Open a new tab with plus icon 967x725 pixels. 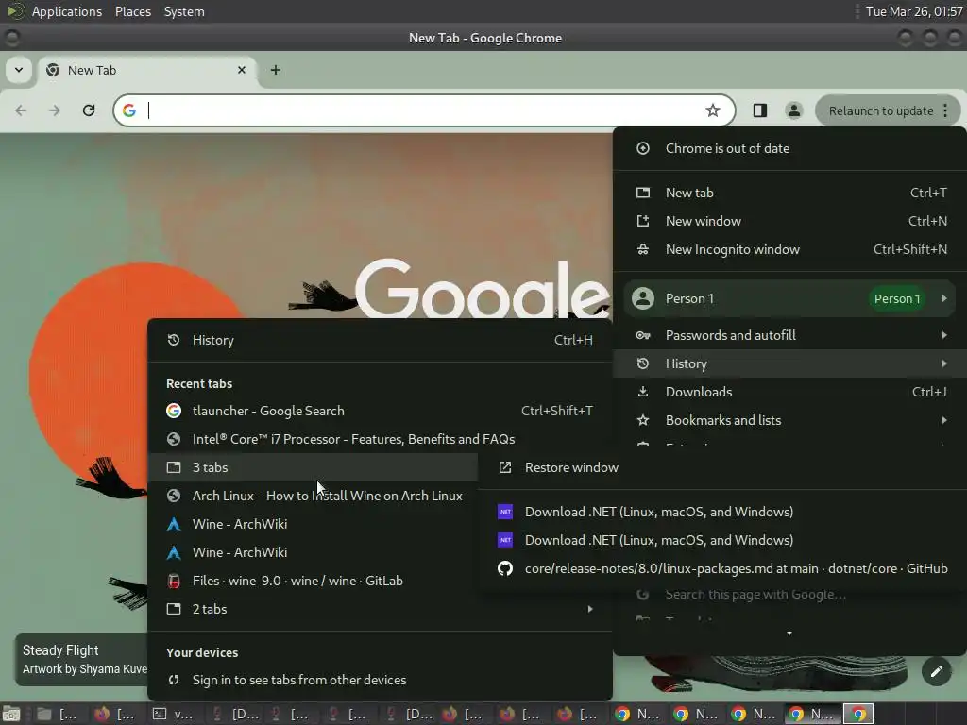276,70
